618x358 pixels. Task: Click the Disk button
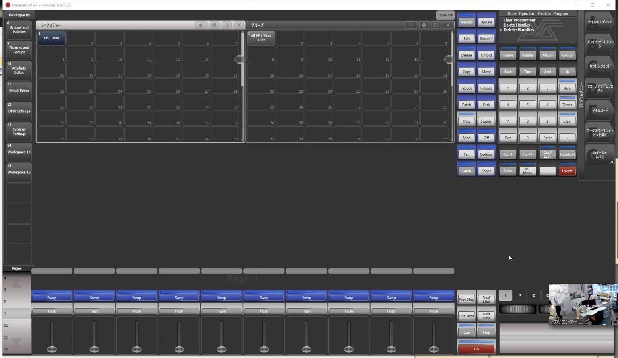486,105
